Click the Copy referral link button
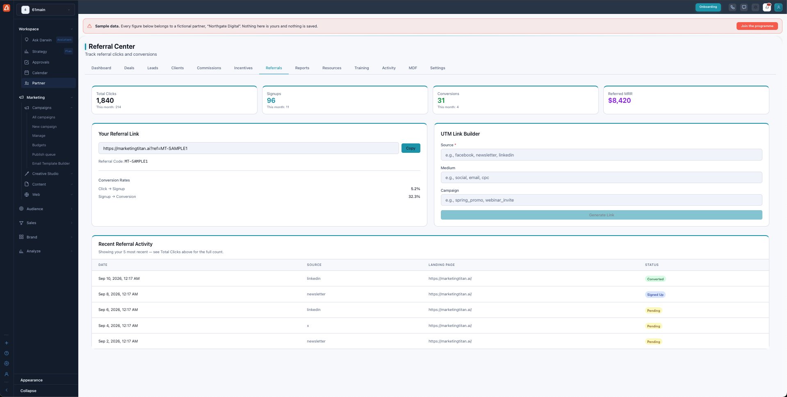Image resolution: width=787 pixels, height=397 pixels. point(411,148)
